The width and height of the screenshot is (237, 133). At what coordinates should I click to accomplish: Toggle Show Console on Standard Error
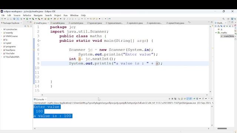pos(191,99)
